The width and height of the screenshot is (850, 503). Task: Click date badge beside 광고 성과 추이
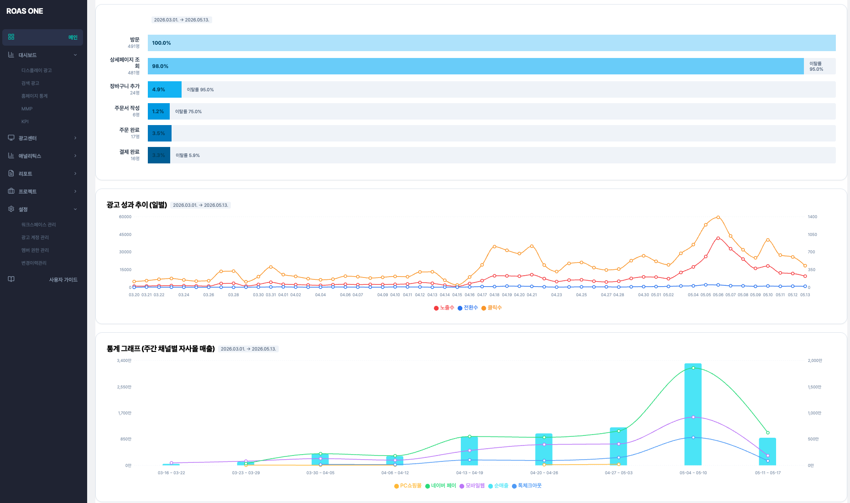click(x=201, y=205)
